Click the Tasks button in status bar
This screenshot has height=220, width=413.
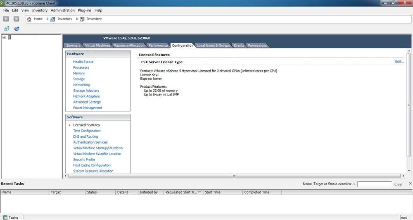pyautogui.click(x=11, y=218)
